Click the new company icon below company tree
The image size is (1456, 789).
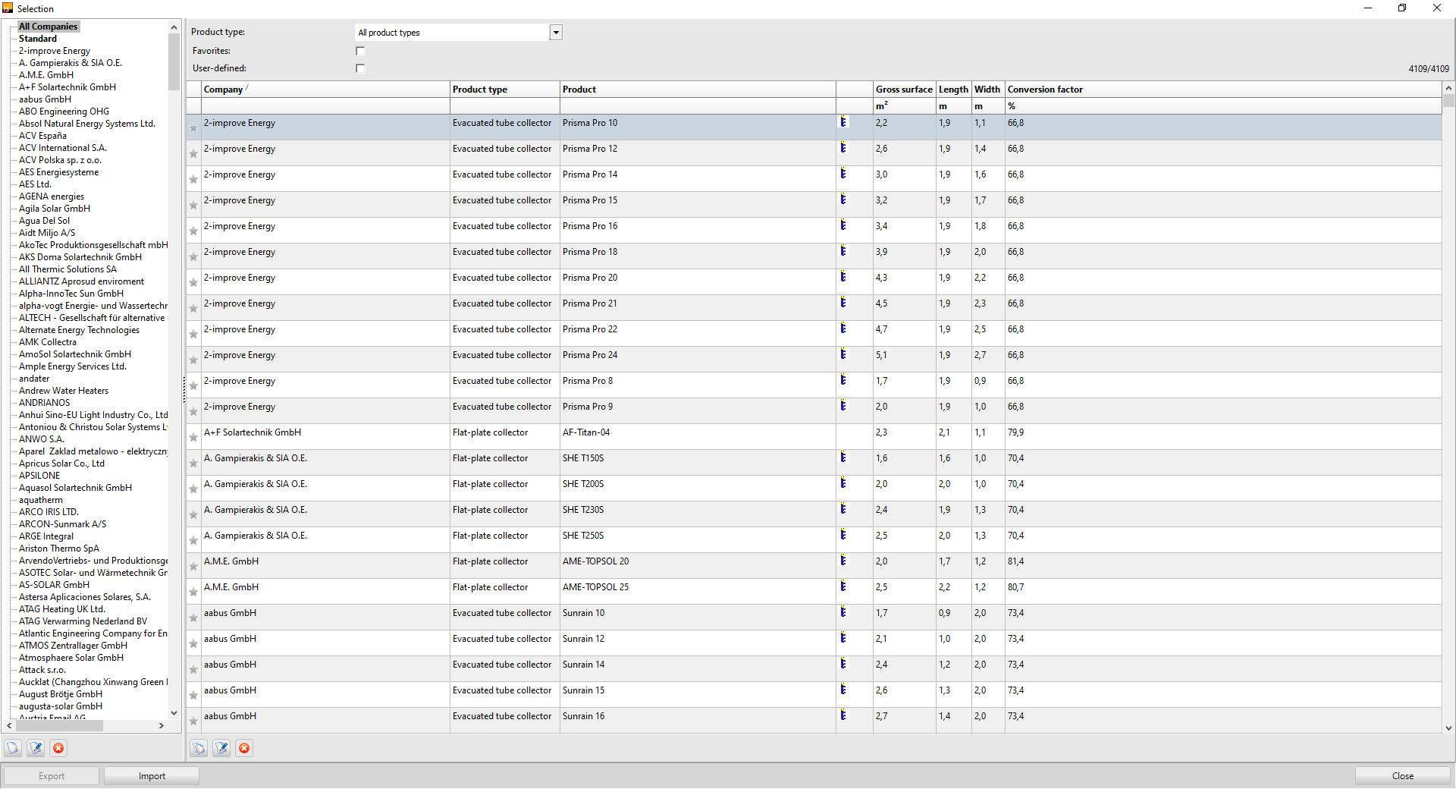13,748
